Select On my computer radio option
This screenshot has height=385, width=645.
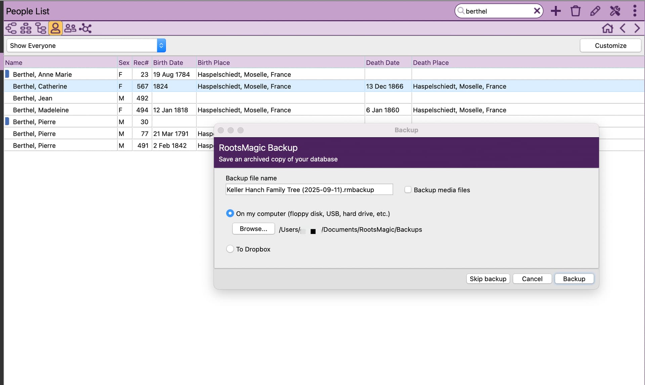(230, 213)
